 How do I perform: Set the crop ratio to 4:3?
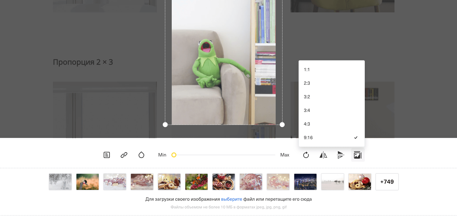point(332,124)
